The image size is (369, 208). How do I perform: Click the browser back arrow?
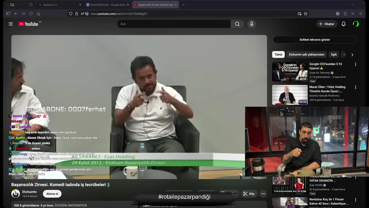pyautogui.click(x=16, y=14)
